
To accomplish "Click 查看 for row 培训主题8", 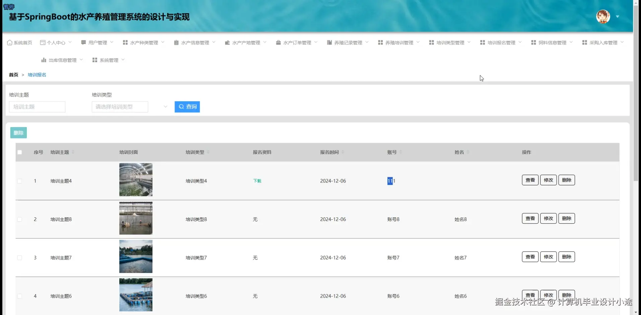I will coord(530,218).
